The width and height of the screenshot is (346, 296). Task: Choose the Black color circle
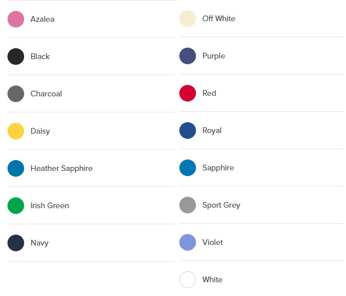click(16, 56)
